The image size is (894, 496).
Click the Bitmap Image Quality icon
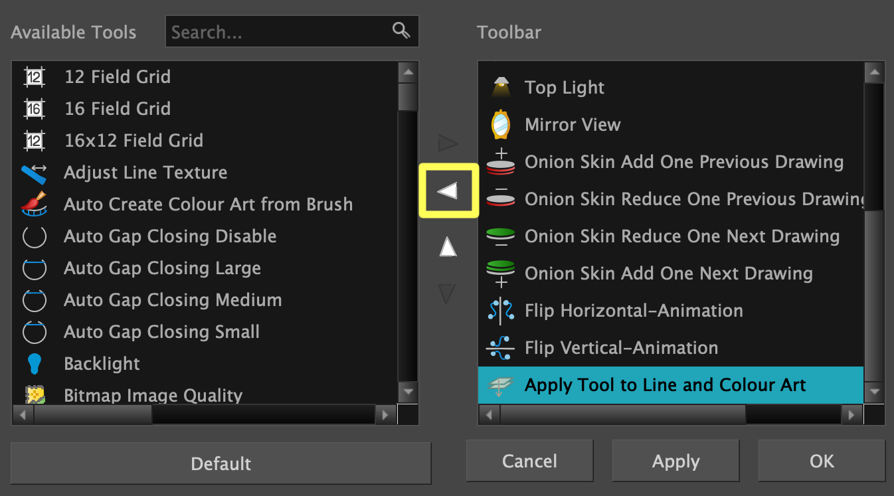click(34, 394)
